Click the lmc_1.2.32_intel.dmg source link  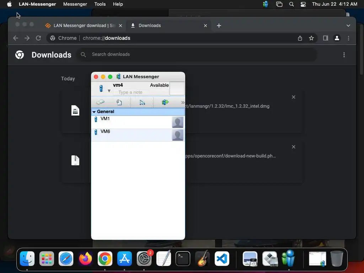click(x=227, y=106)
